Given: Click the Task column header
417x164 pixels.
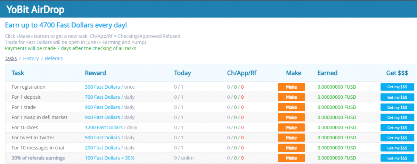Looking at the screenshot, I should pos(18,73).
